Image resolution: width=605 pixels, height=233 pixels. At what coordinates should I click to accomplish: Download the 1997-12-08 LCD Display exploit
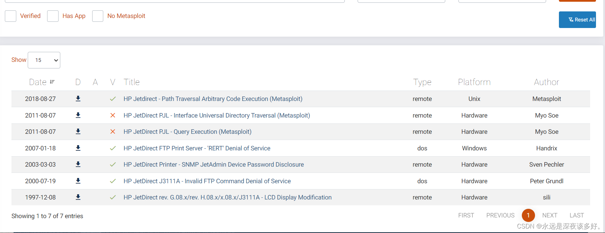78,197
